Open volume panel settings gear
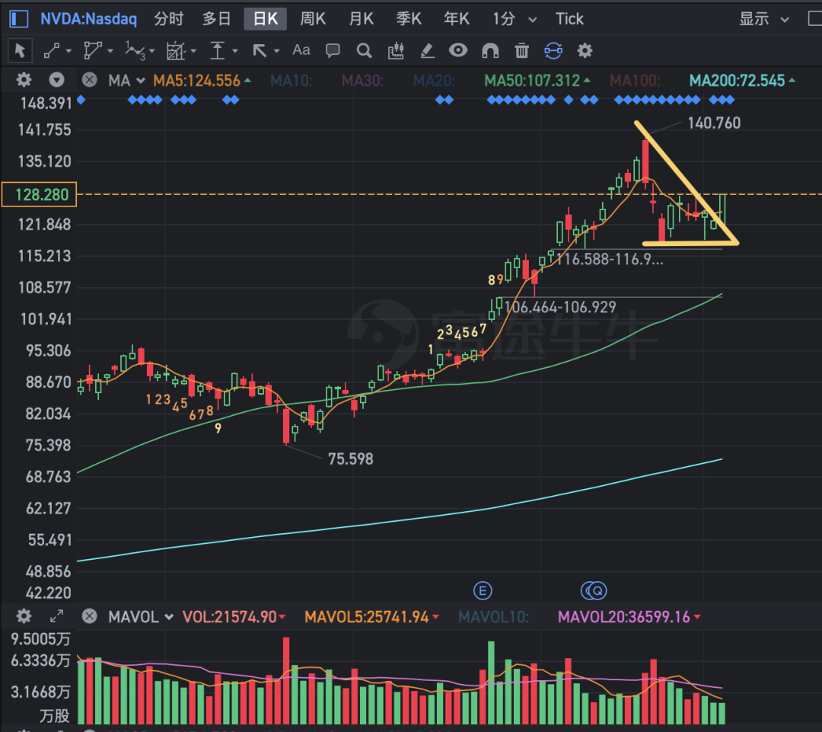Screen dimensions: 822x732 (24, 616)
